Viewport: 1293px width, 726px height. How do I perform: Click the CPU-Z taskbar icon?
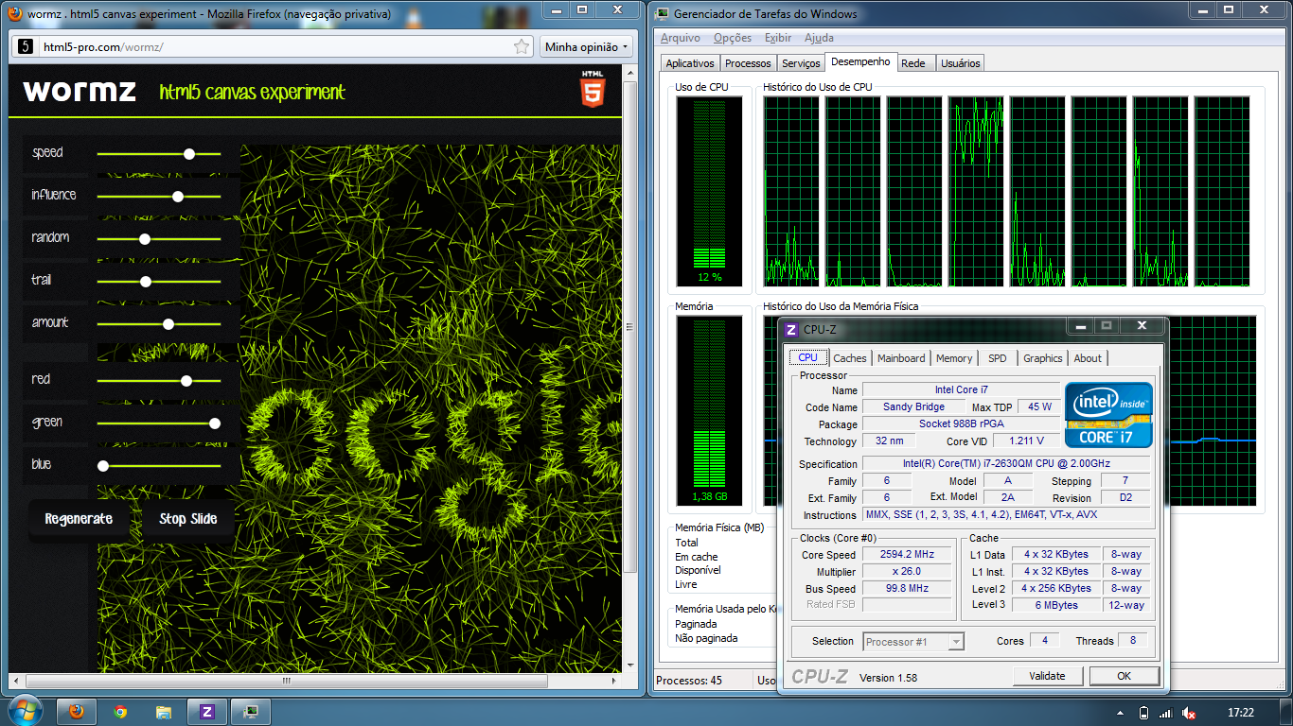pos(207,712)
